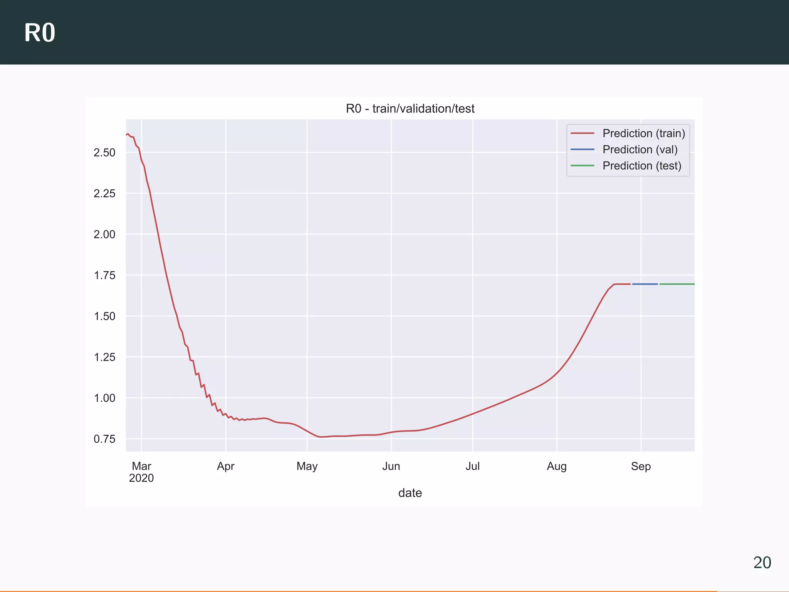Click the Prediction (val) legend label
This screenshot has width=789, height=592.
point(640,150)
